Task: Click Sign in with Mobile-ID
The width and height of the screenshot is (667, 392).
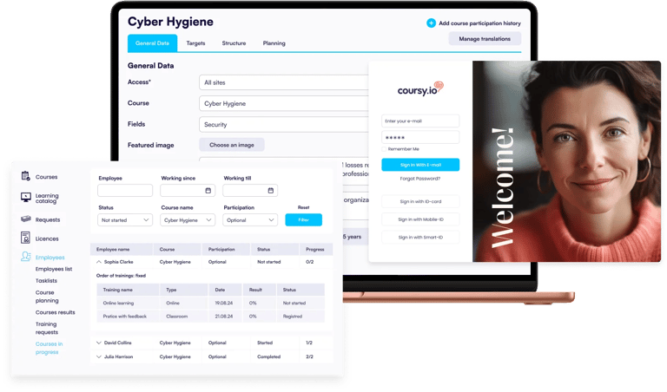Action: pyautogui.click(x=420, y=219)
